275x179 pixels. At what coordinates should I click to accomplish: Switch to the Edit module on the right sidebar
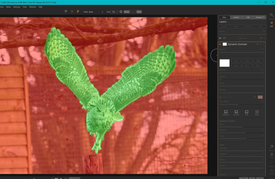tap(272, 25)
